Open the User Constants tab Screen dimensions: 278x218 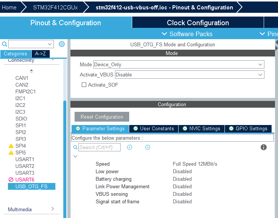coord(154,128)
